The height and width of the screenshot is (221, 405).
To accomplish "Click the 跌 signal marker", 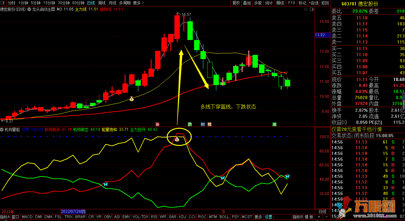I will (x=190, y=124).
